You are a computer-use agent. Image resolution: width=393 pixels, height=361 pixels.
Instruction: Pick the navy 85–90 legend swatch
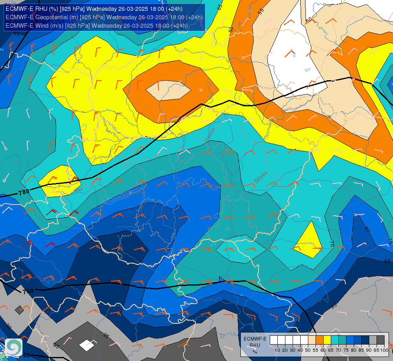(x=365, y=340)
